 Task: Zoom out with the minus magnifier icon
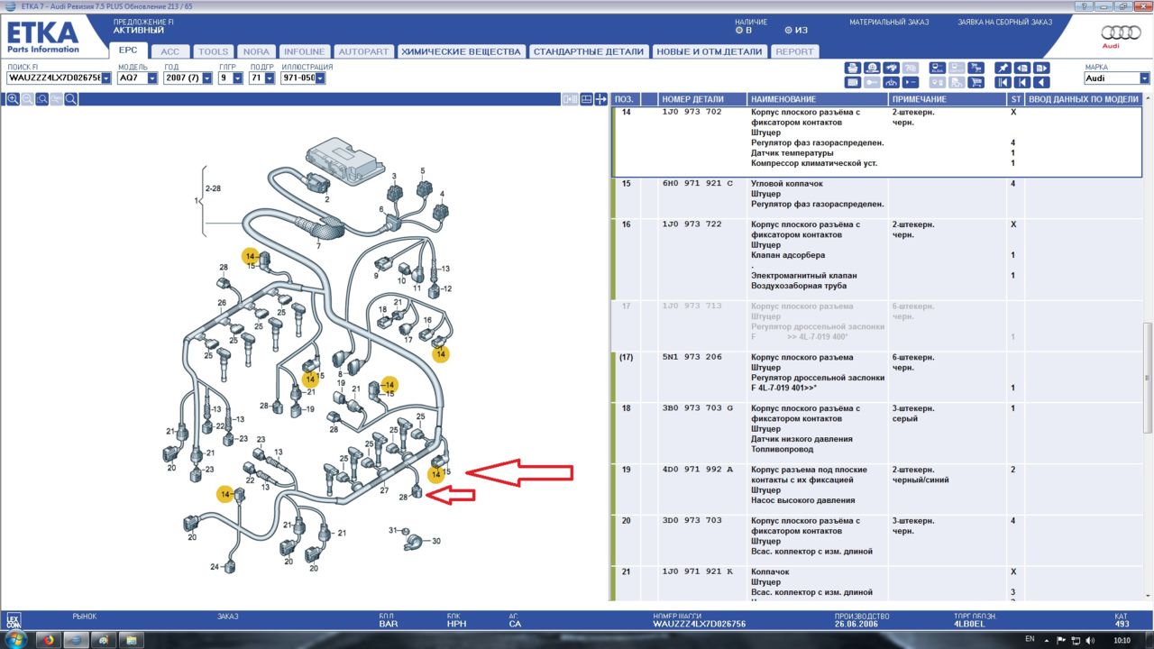(27, 99)
